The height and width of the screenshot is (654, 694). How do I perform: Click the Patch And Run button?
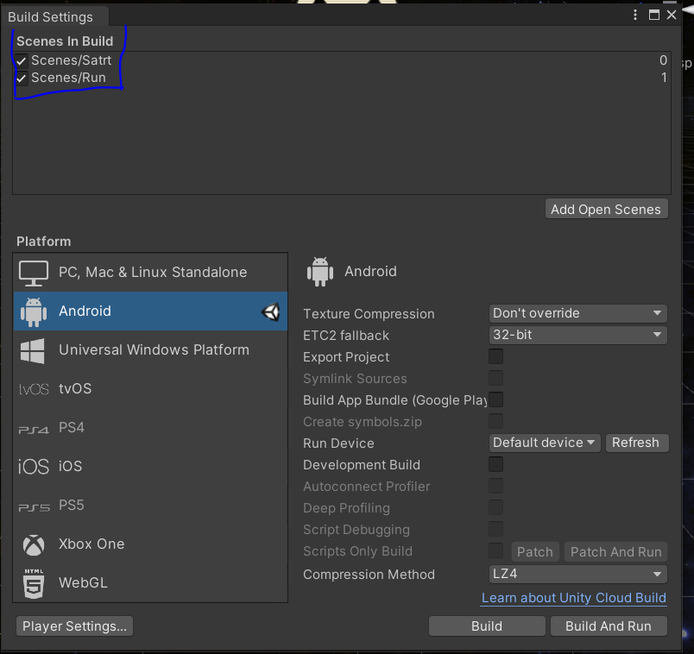click(x=615, y=552)
